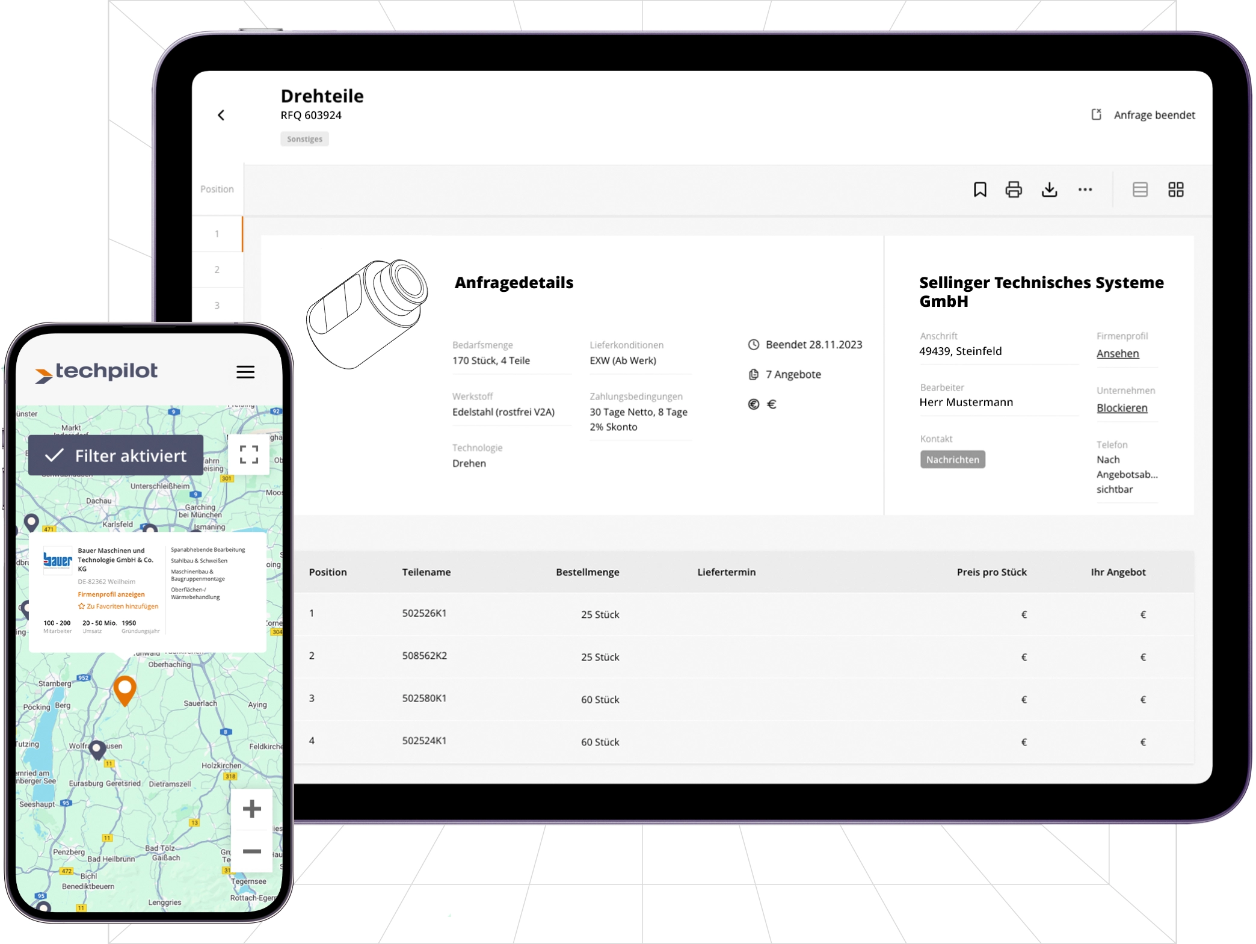Bookmark this RFQ with the bookmark icon
1256x944 pixels.
[979, 190]
